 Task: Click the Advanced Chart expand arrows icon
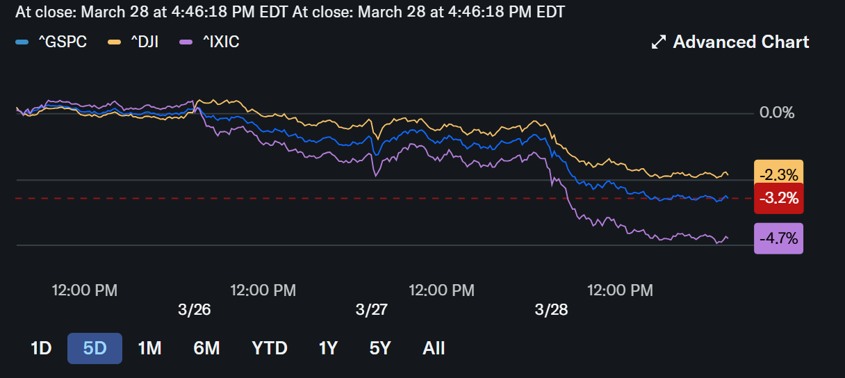658,42
